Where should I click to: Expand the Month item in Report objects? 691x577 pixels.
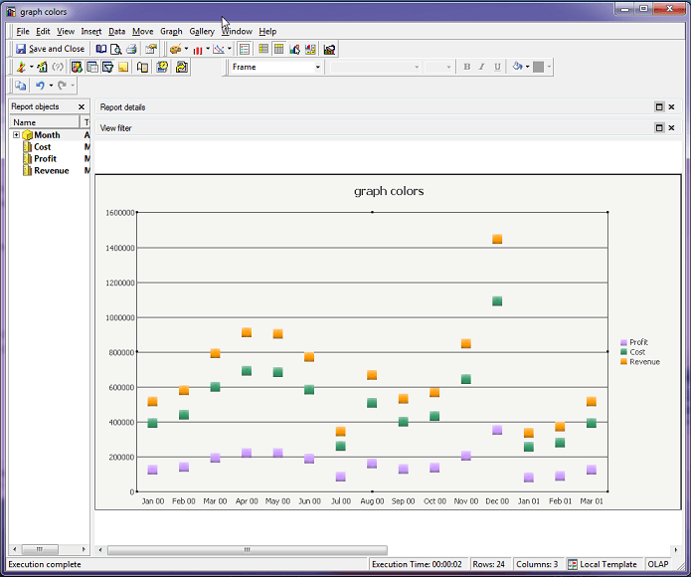point(16,135)
